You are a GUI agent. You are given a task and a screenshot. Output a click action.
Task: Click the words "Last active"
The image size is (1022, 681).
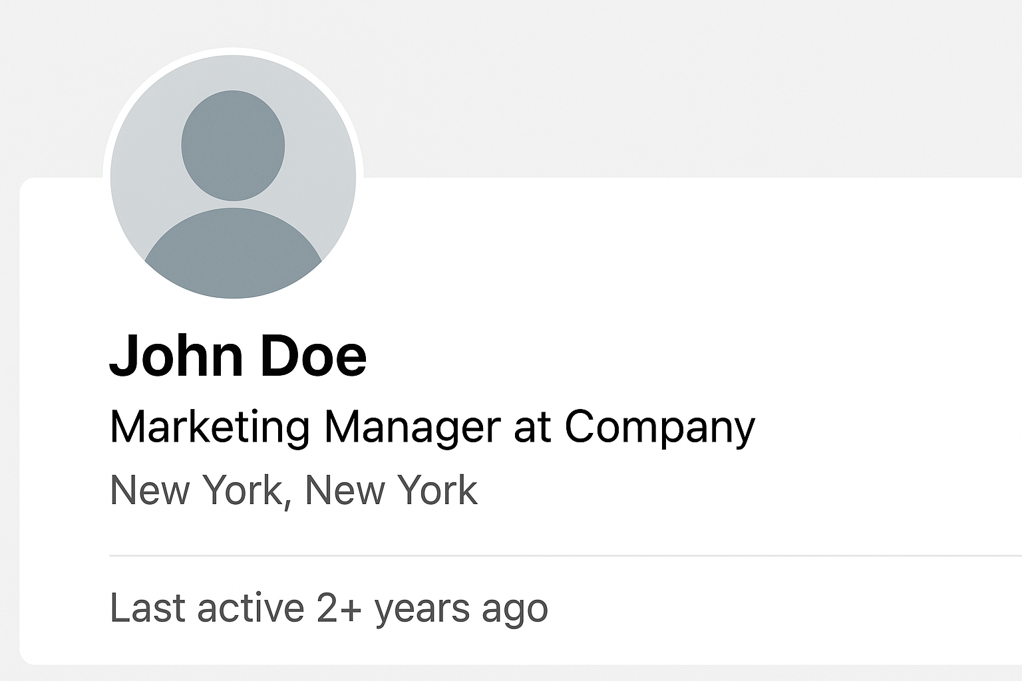[x=207, y=608]
